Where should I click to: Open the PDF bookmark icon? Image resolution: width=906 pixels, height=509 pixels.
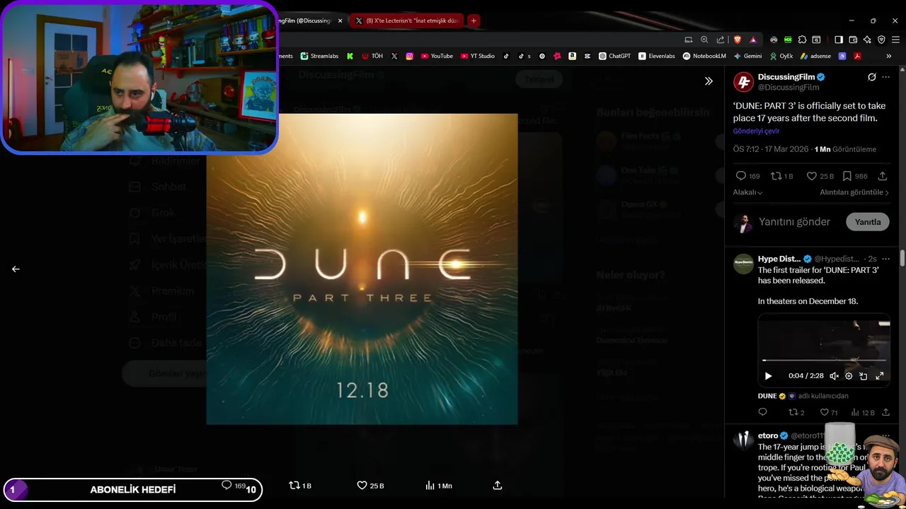(857, 56)
